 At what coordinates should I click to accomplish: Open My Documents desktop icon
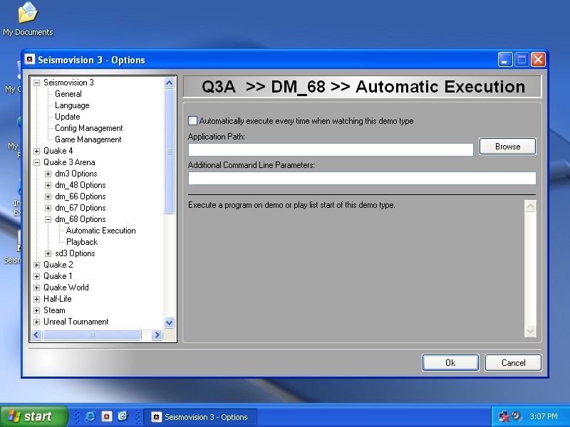point(27,14)
